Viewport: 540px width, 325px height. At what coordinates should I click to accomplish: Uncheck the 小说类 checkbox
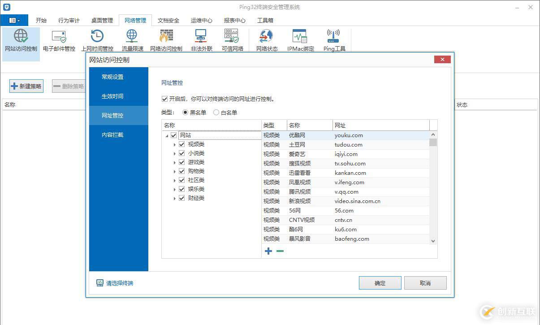point(181,153)
